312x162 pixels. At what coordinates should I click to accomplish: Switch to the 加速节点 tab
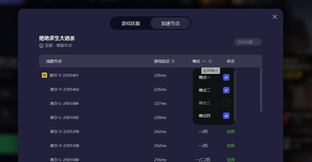click(x=170, y=23)
